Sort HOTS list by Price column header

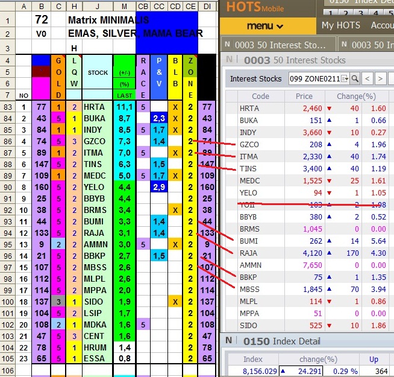point(304,96)
